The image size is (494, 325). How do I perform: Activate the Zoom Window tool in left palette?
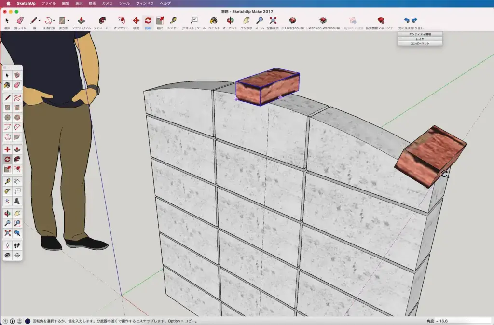click(x=17, y=223)
